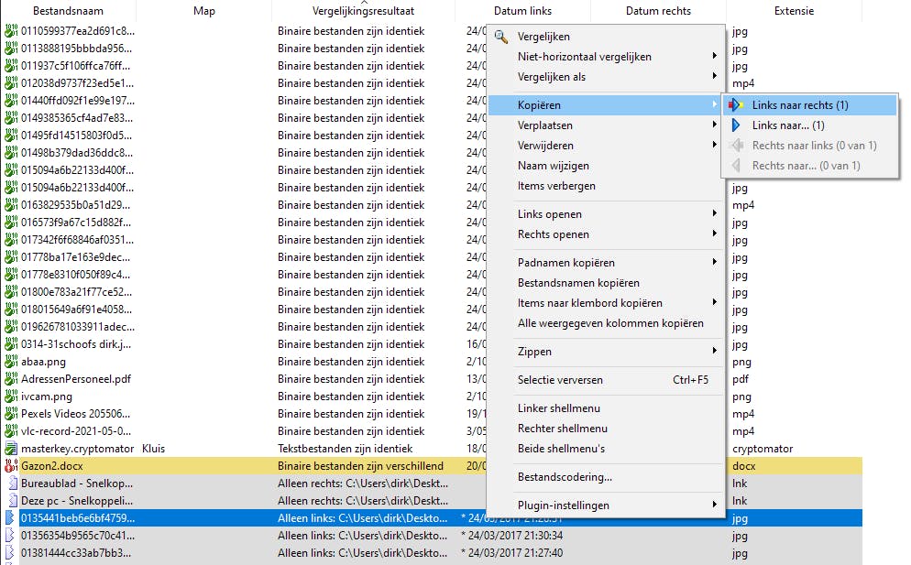Open Beide shellmenu's
Screen dimensions: 911x565
(x=607, y=449)
